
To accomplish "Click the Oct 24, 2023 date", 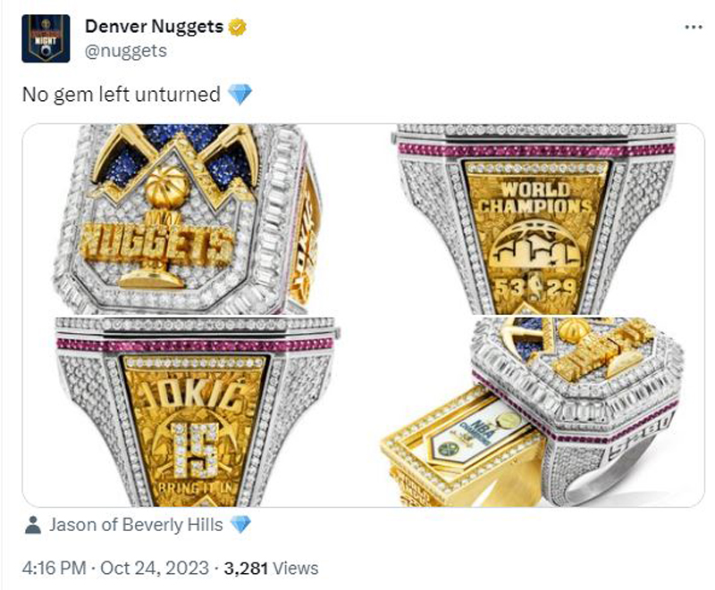I will coord(155,568).
